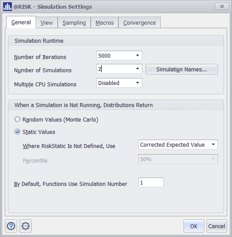The width and height of the screenshot is (232, 237).
Task: Open the Macros tab
Action: 104,22
